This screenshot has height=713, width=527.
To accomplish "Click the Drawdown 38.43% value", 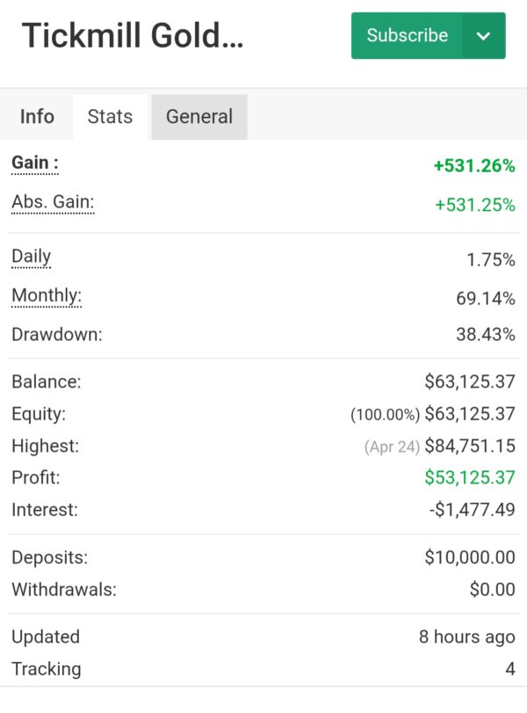I will 486,334.
